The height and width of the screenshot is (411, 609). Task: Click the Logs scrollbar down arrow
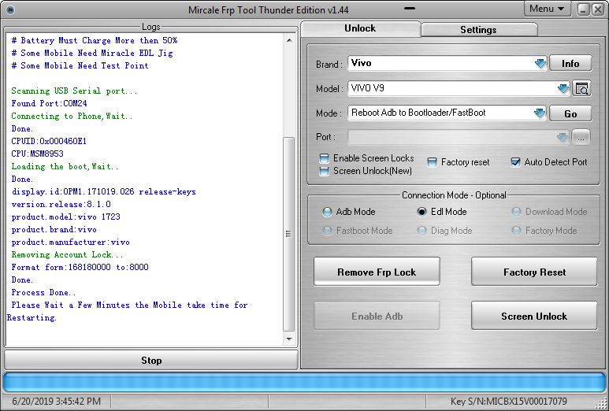tap(289, 339)
